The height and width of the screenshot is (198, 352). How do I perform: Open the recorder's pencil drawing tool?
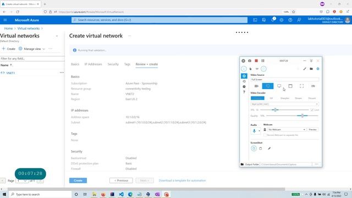tap(305, 69)
